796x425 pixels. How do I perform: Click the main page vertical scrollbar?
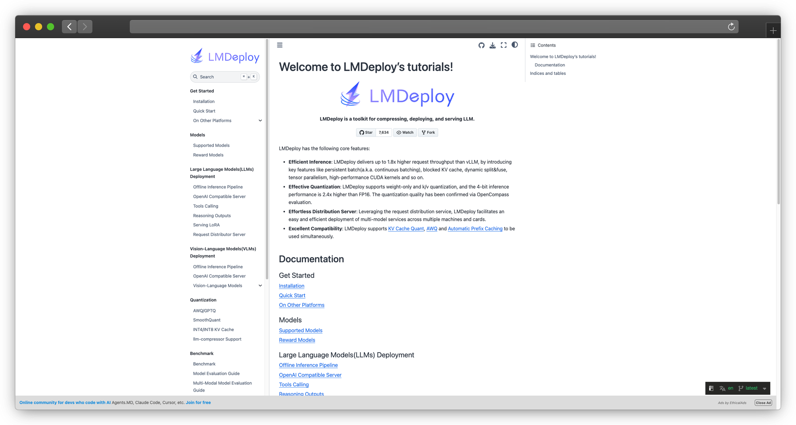pos(778,121)
